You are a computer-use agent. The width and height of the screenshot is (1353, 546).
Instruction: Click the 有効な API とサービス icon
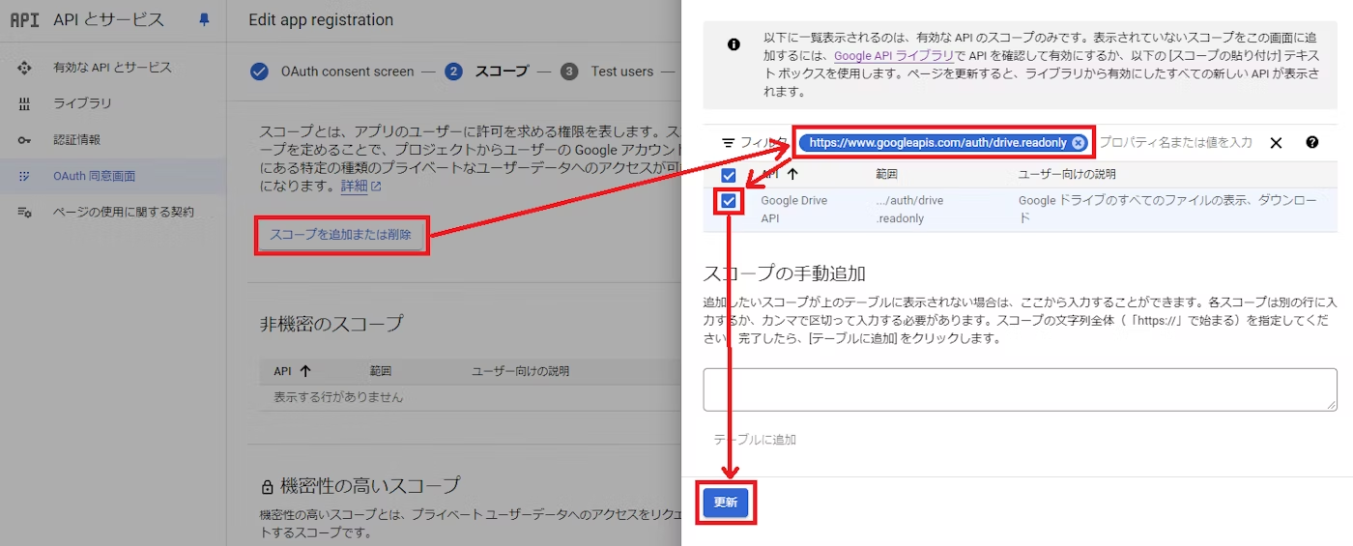click(25, 68)
